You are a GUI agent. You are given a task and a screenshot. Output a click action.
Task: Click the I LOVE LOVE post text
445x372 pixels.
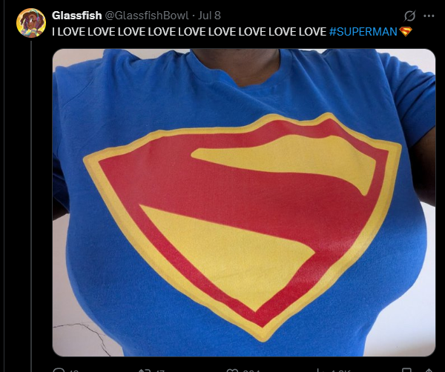tap(189, 32)
